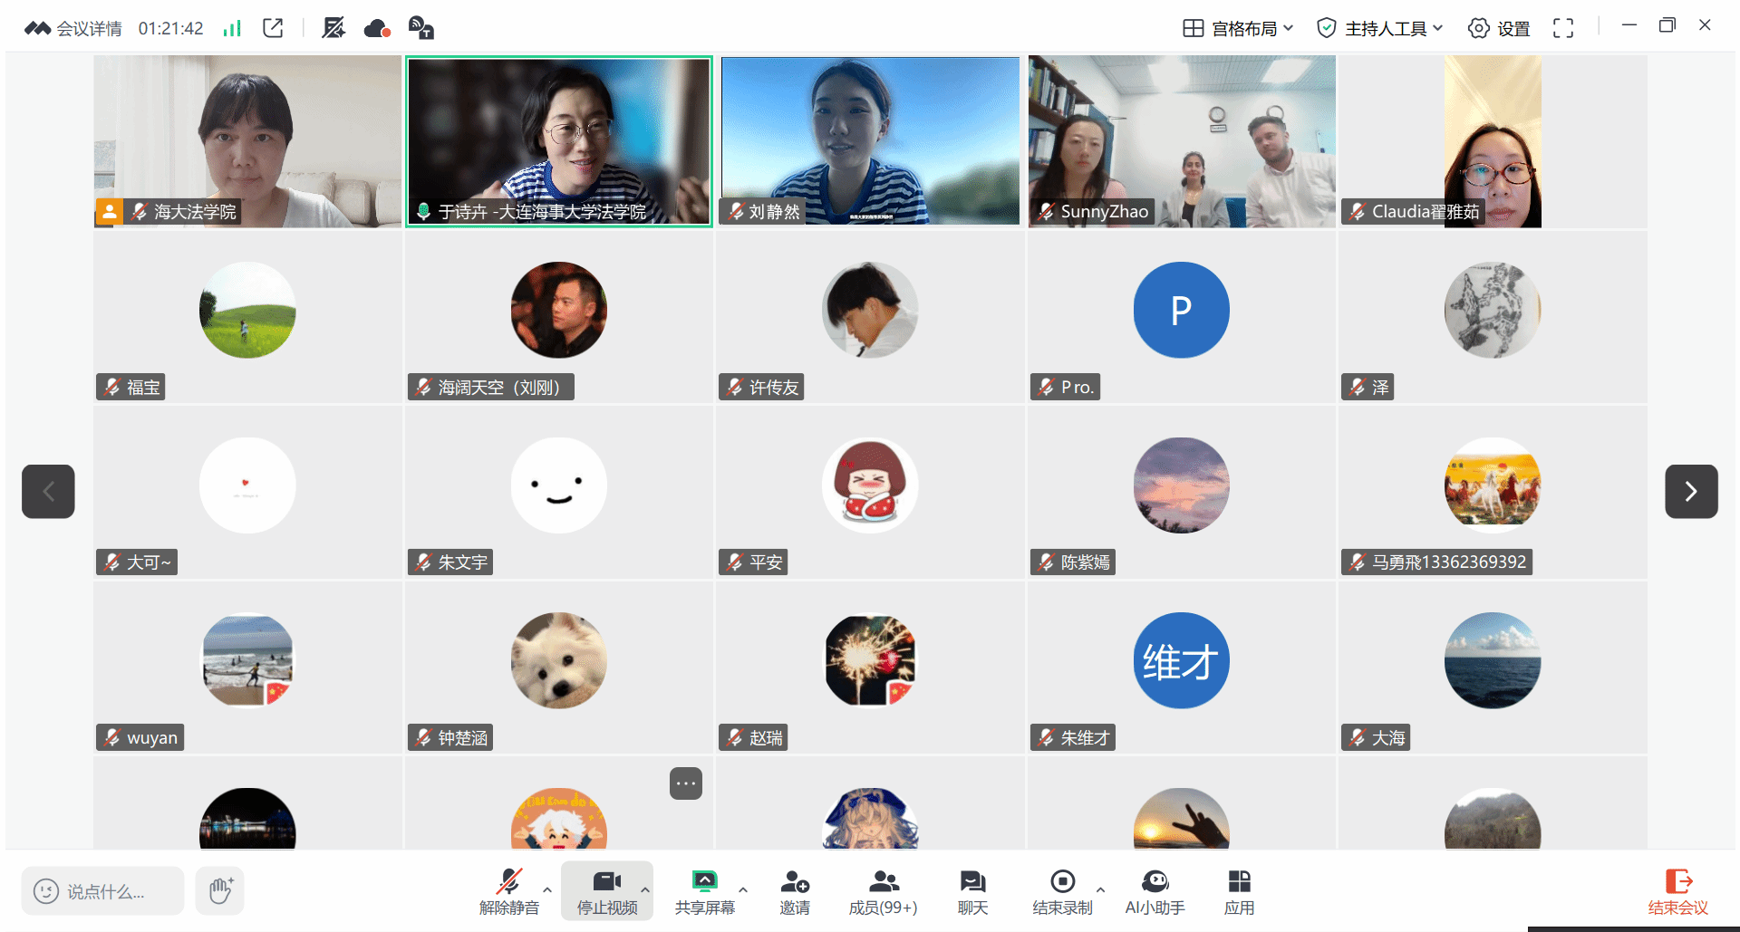Open the members list (99+)
This screenshot has height=932, width=1740.
click(883, 892)
